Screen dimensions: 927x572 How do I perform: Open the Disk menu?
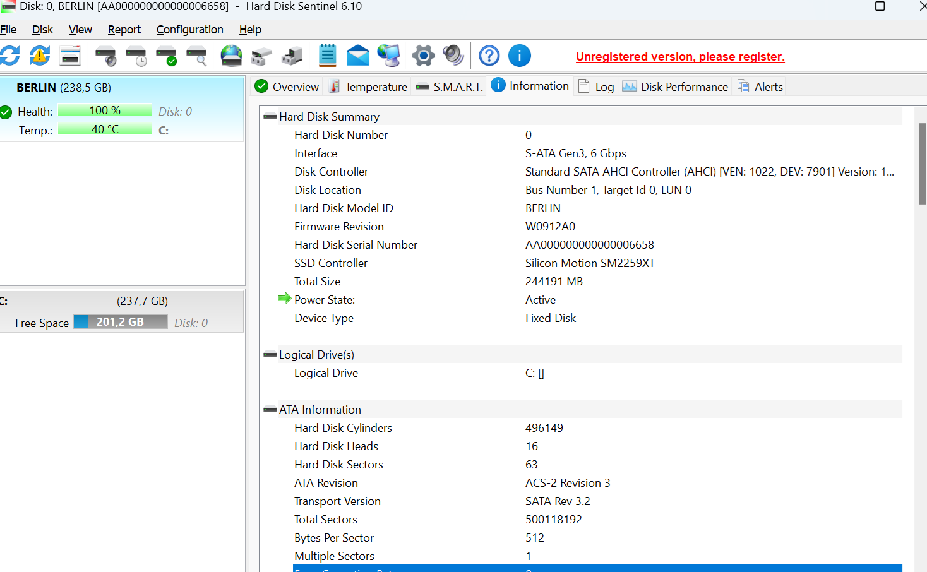tap(42, 30)
